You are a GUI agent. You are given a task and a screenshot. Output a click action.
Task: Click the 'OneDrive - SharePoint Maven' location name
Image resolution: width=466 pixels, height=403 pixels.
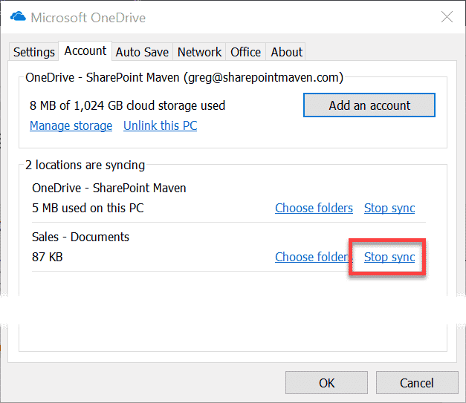coord(109,189)
